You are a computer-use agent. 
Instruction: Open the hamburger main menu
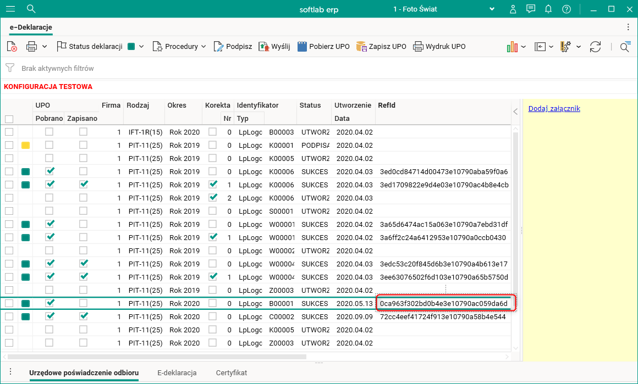click(10, 9)
